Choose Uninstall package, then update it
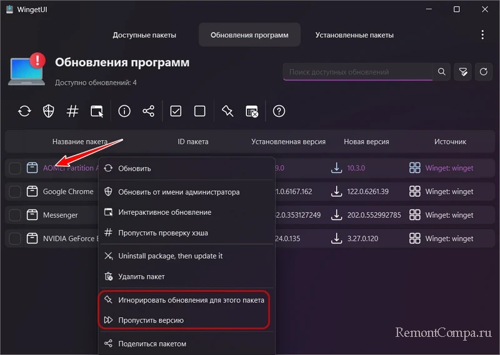Screen dimensions: 500x355 187,256
